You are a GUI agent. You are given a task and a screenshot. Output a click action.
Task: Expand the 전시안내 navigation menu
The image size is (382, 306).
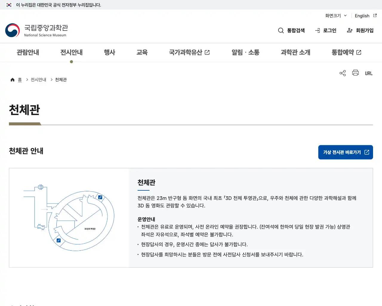point(71,52)
